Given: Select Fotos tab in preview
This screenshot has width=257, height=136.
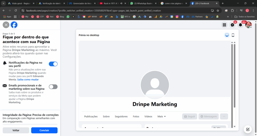Looking at the screenshot, I should (x=136, y=116).
